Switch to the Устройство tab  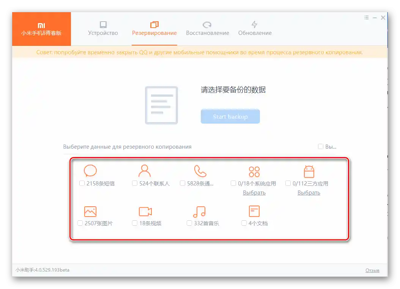coord(103,29)
